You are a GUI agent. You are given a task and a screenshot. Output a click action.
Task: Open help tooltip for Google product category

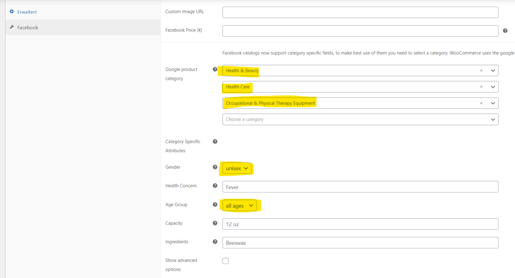tap(215, 69)
